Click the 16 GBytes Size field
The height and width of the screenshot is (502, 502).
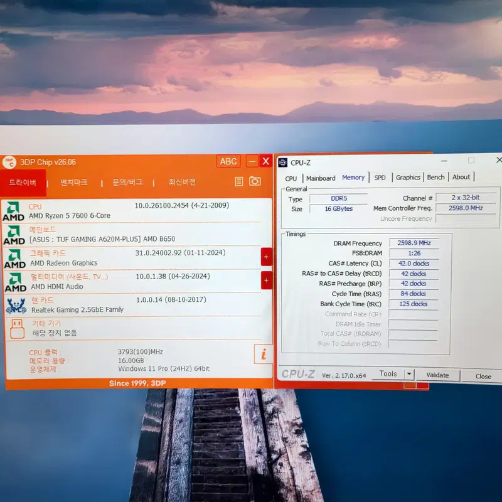(339, 209)
